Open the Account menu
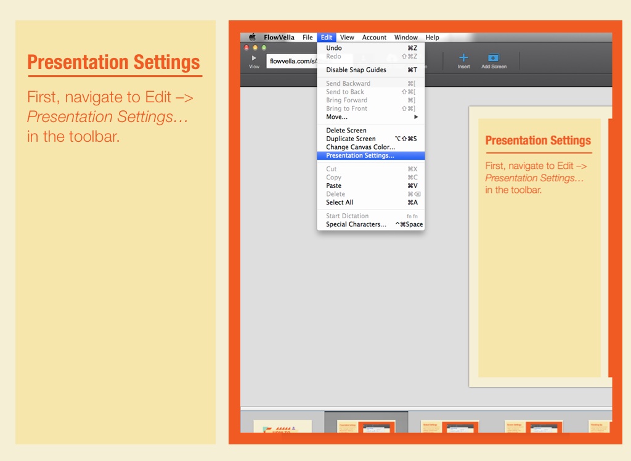This screenshot has width=631, height=461. pos(374,38)
